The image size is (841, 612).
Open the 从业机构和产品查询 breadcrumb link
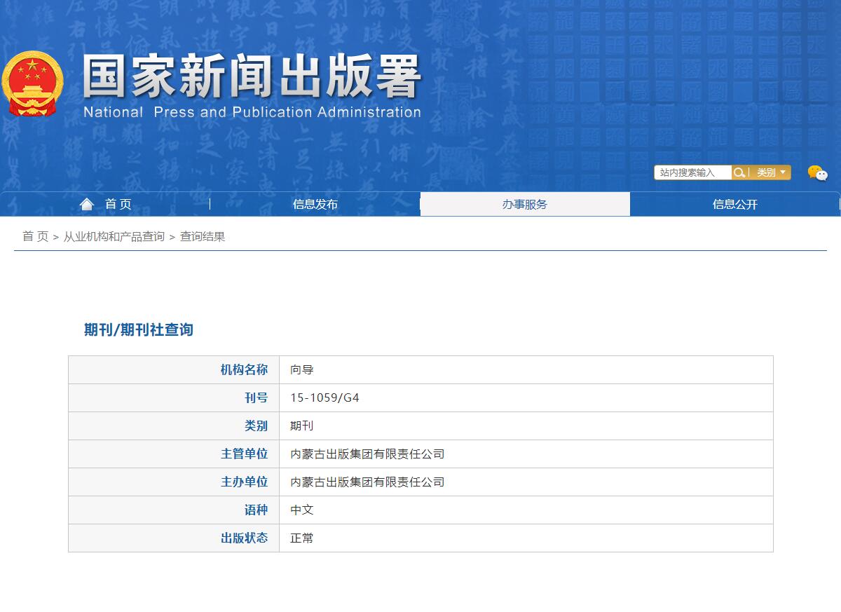tap(114, 237)
